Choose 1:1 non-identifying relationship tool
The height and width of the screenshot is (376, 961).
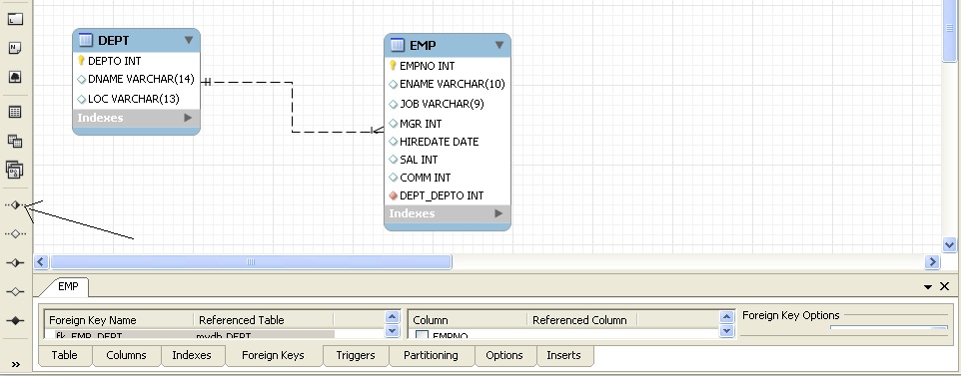[15, 205]
